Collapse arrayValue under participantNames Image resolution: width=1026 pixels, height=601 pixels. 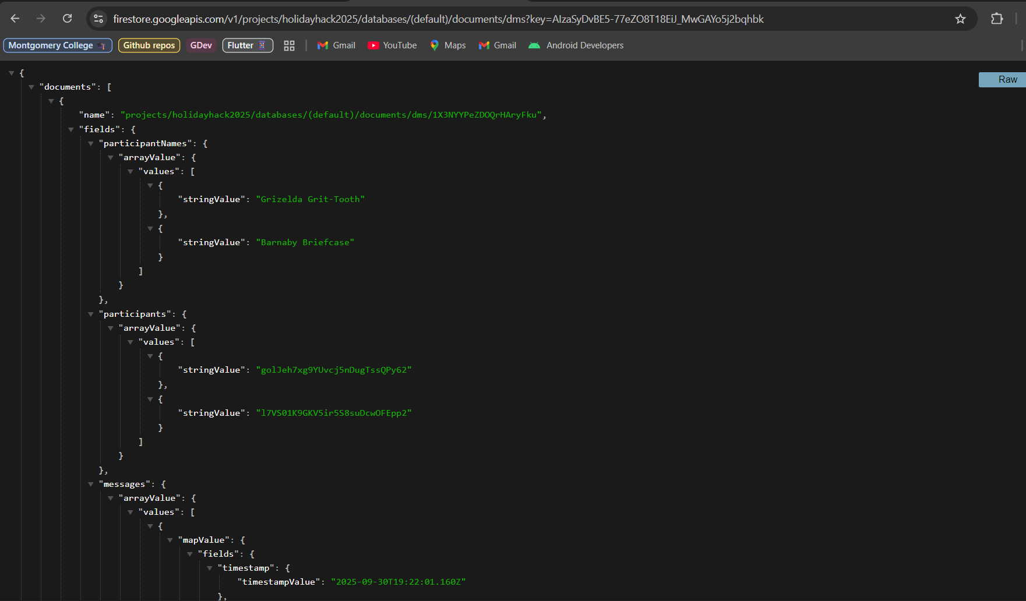[110, 157]
